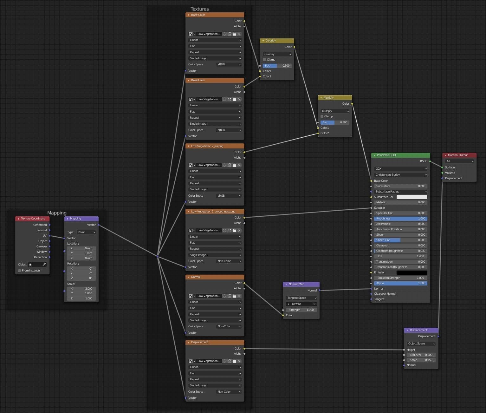Click Midlevel field in Displacement node
The height and width of the screenshot is (413, 486).
pyautogui.click(x=421, y=355)
